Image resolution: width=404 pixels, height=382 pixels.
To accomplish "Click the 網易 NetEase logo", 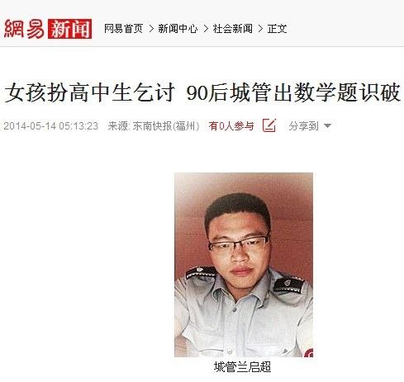I will pyautogui.click(x=24, y=29).
